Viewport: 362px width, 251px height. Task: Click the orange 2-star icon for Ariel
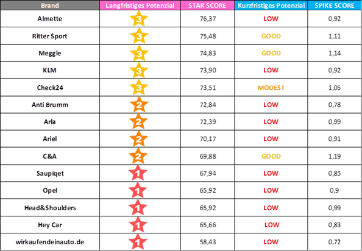coord(139,139)
